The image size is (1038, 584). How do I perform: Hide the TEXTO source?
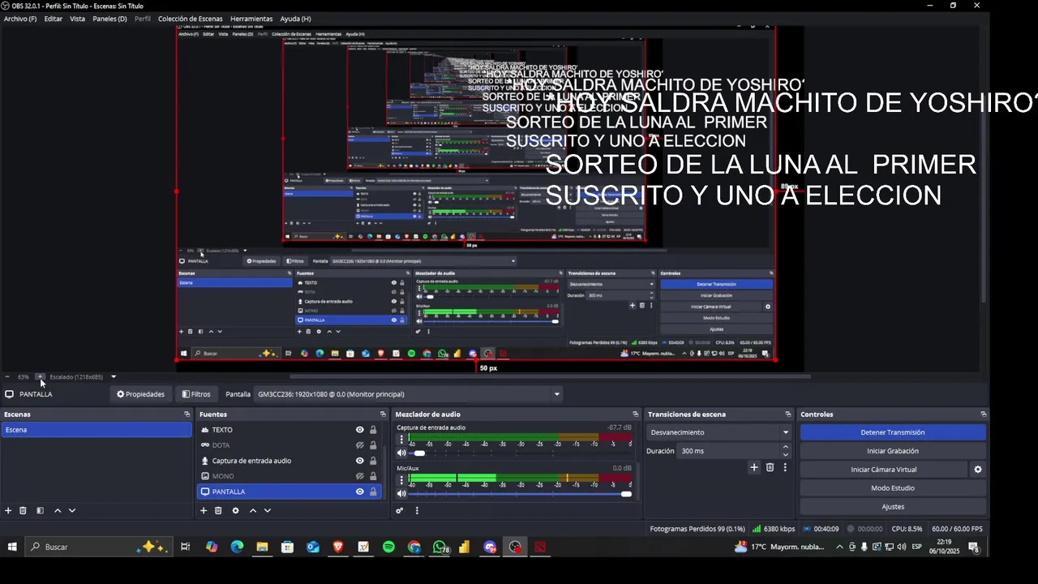click(x=359, y=430)
